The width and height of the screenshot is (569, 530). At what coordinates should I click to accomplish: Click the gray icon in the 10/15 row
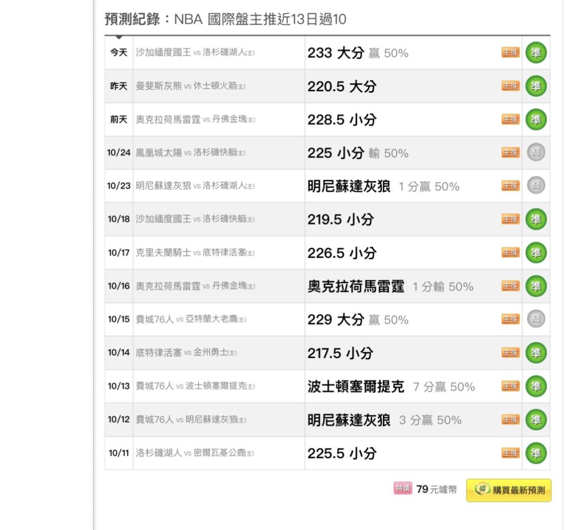coord(536,319)
